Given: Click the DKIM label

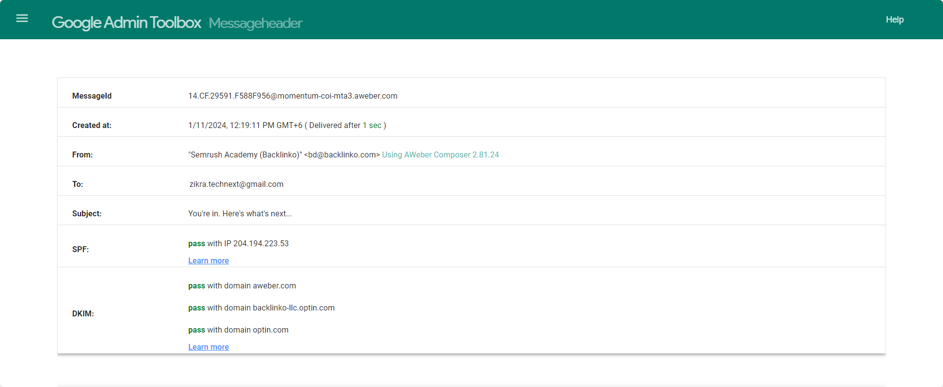Looking at the screenshot, I should (x=83, y=313).
